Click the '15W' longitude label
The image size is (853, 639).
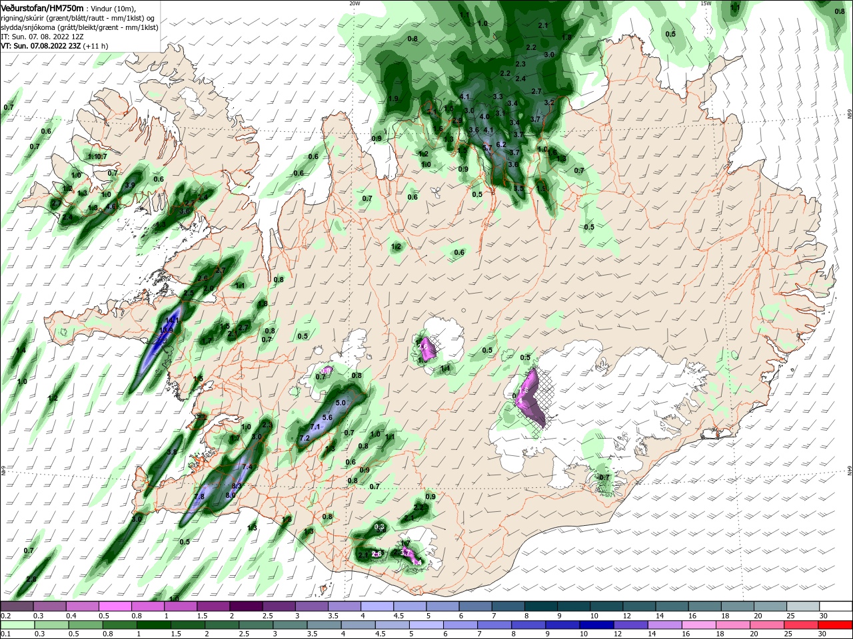(706, 3)
